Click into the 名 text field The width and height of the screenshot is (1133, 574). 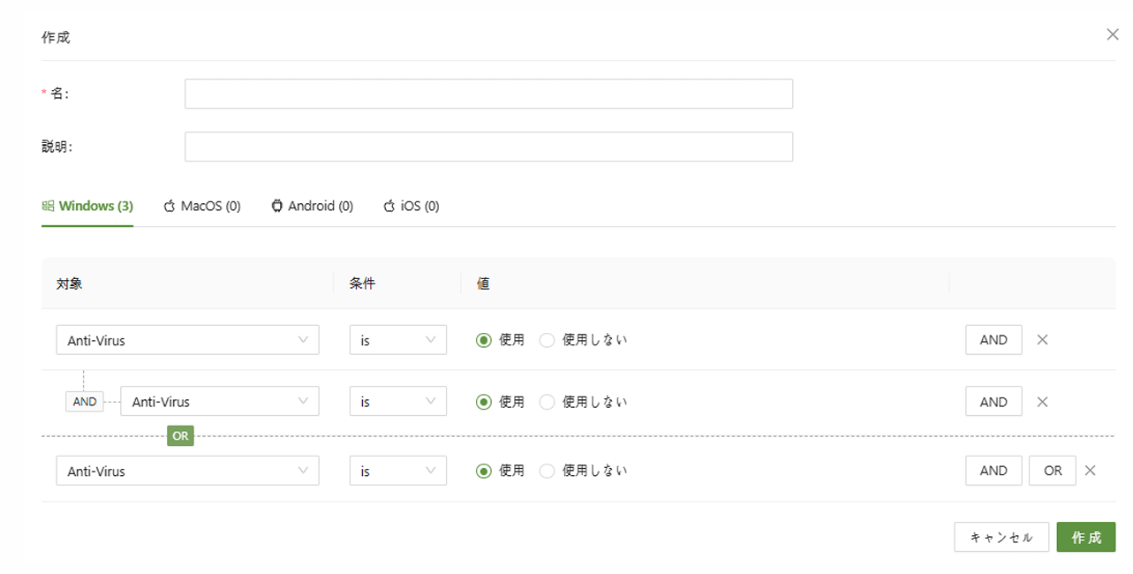488,94
